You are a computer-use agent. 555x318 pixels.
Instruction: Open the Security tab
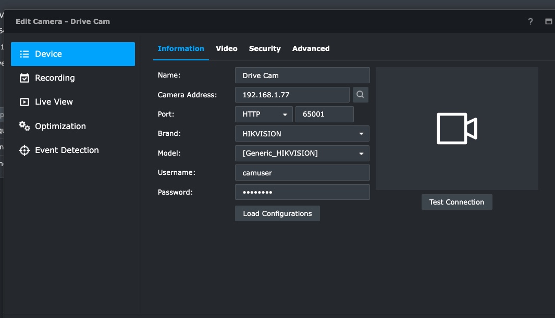[265, 48]
